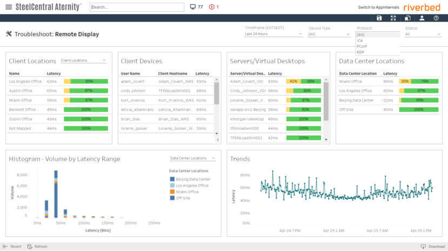Select Austin Office client location row
Image resolution: width=448 pixels, height=251 pixels.
tap(58, 91)
